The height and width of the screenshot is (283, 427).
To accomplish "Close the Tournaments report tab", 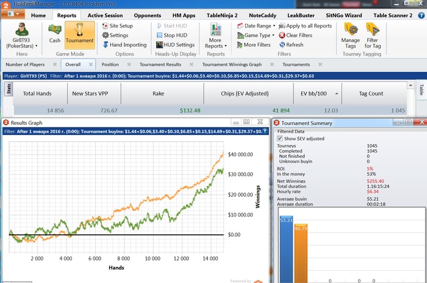I will pyautogui.click(x=320, y=65).
